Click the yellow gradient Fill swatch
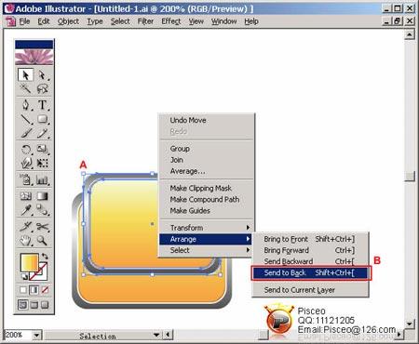 [x=29, y=262]
